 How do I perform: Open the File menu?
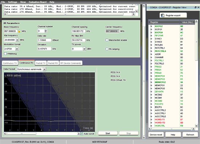coord(3,2)
